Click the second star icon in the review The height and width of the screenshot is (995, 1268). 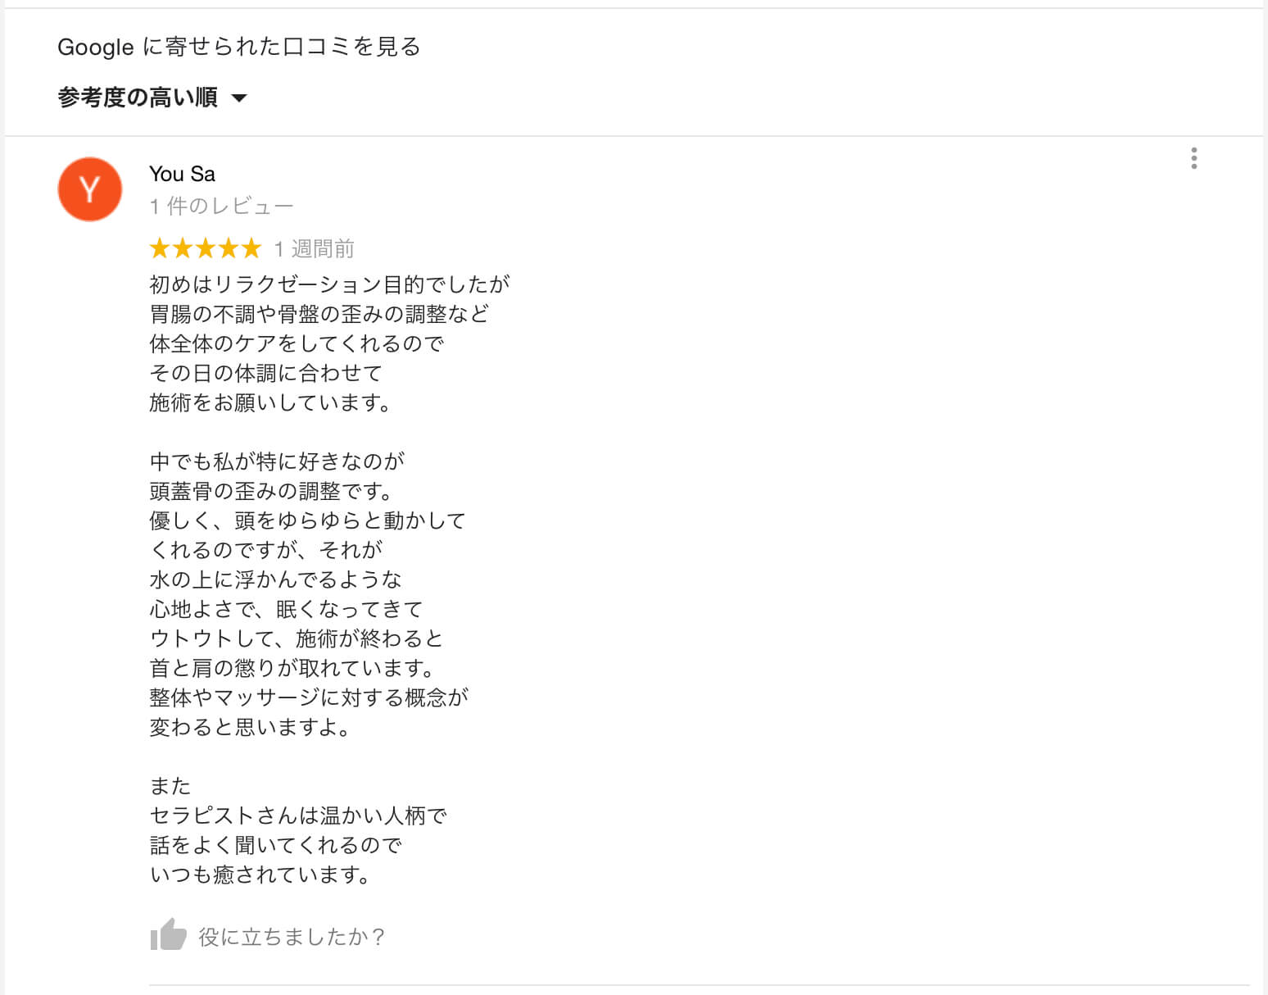coord(182,248)
